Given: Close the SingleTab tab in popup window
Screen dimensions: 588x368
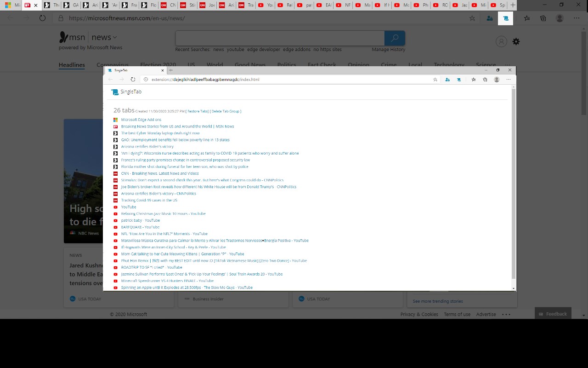Looking at the screenshot, I should pos(163,70).
